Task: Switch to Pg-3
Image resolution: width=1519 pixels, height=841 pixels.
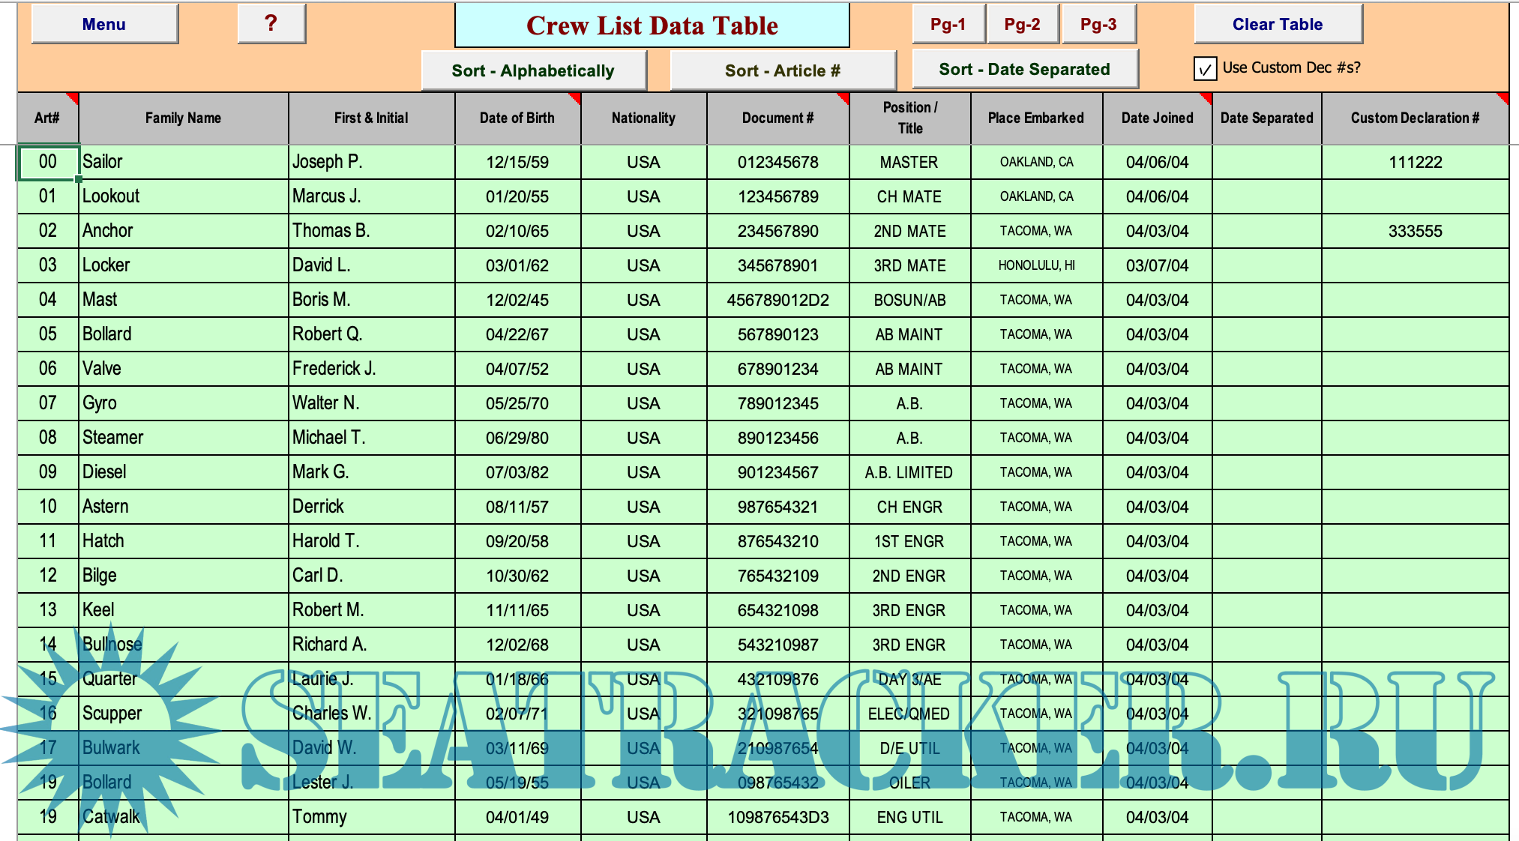Action: coord(1098,24)
